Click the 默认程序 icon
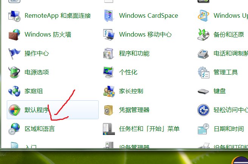This screenshot has width=248, height=164. pyautogui.click(x=14, y=110)
